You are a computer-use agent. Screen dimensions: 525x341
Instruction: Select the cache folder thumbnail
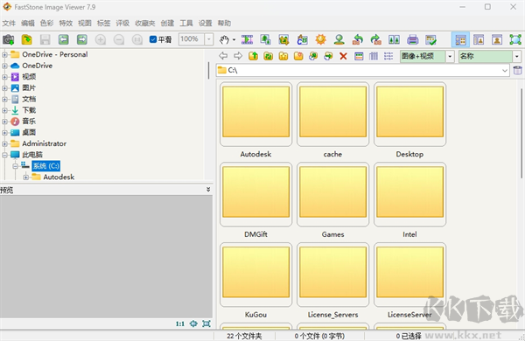(332, 115)
